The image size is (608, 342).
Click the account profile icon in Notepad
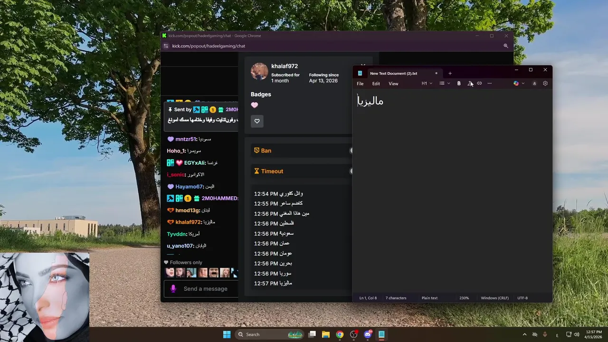tap(534, 84)
